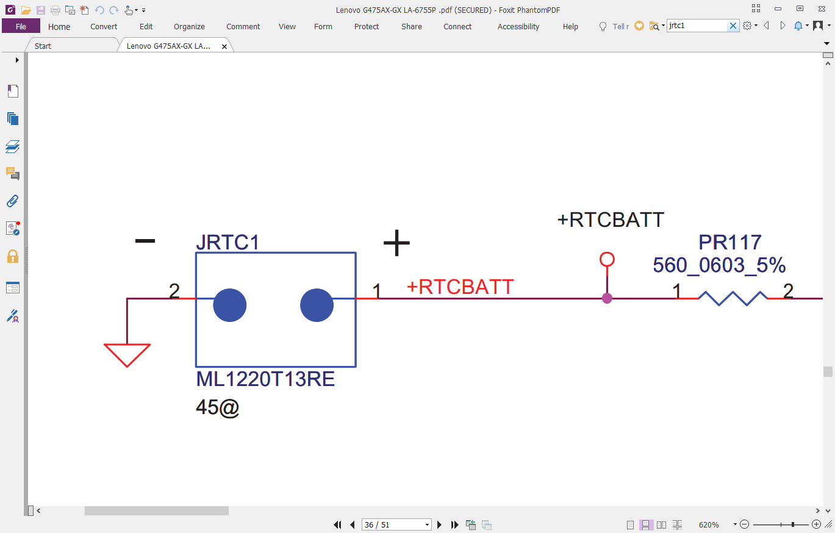Expand the folder search dropdown arrow

pos(663,26)
